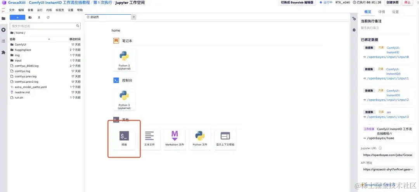The image size is (419, 192).
Task: Select file comfyui.prev2.log
Action: [45, 82]
